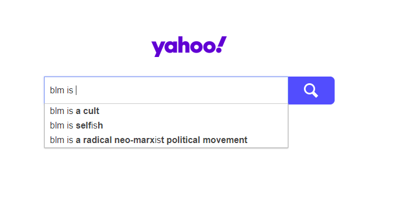The width and height of the screenshot is (401, 214).
Task: Open the Yahoo homepage via the purple logo
Action: click(x=189, y=46)
